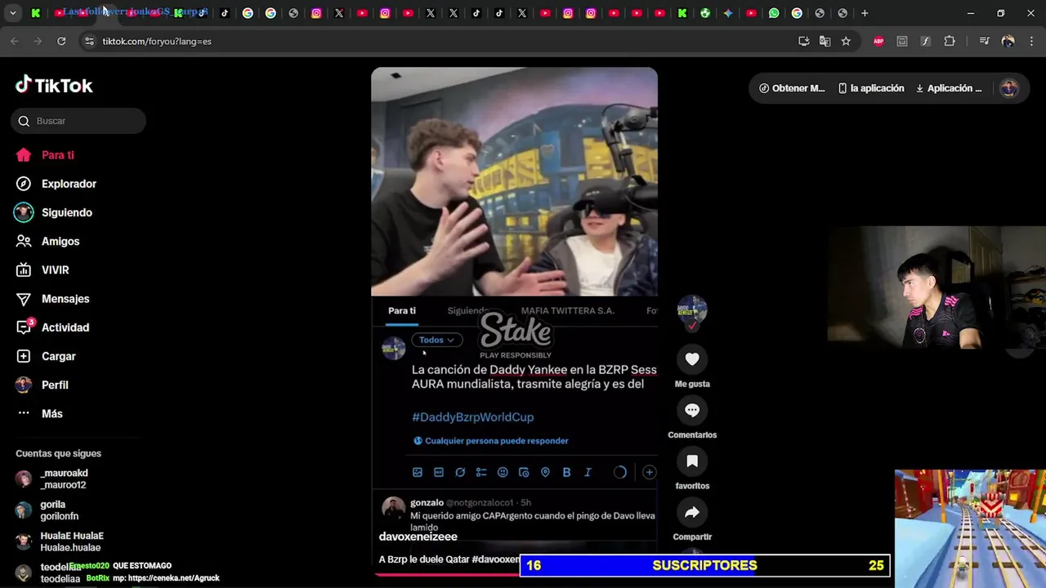
Task: Open Chrome profile avatar
Action: 1008,41
